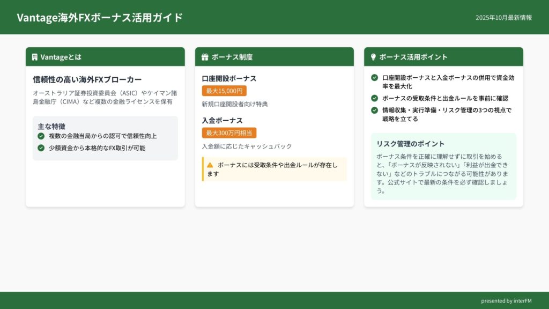
Task: Click the check icon beside 口座開設ボーナスと入金ボーナスの併用
Action: tap(374, 78)
